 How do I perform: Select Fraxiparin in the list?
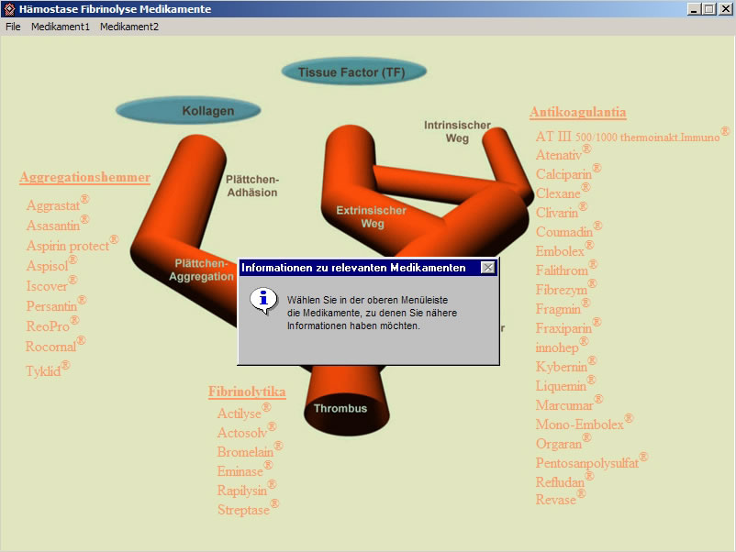click(568, 326)
